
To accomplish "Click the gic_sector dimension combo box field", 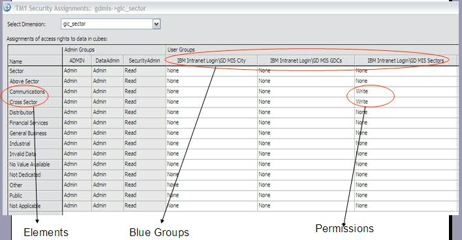I will pos(110,24).
